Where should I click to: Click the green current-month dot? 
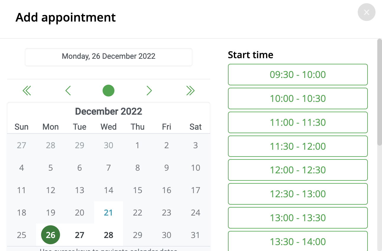click(109, 91)
